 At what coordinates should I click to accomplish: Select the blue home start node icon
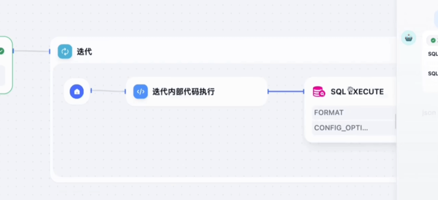77,91
